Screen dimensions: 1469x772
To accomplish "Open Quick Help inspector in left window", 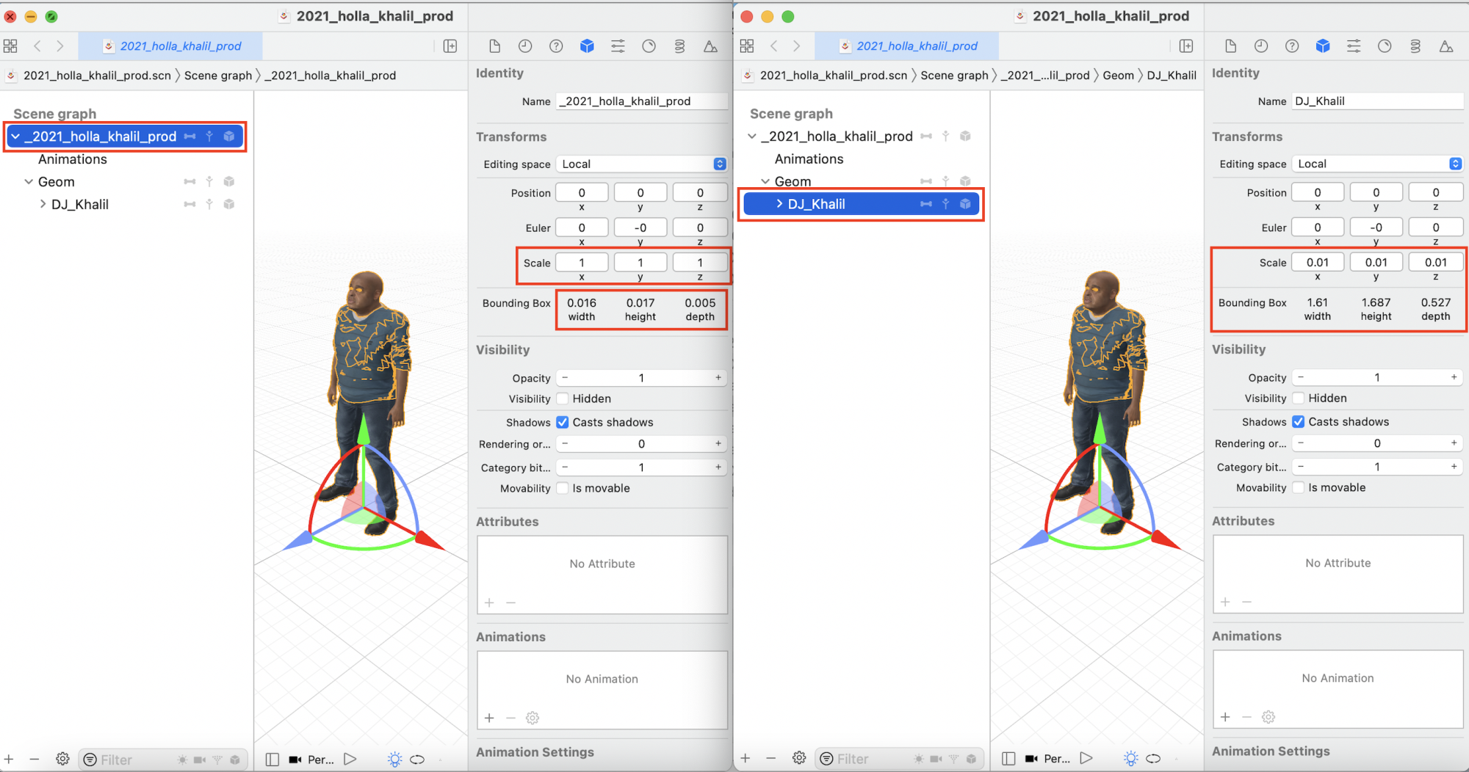I will pyautogui.click(x=556, y=46).
